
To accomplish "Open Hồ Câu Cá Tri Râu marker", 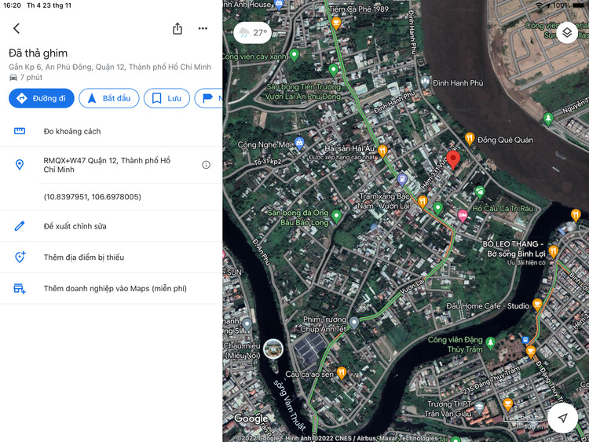I will coord(480,192).
